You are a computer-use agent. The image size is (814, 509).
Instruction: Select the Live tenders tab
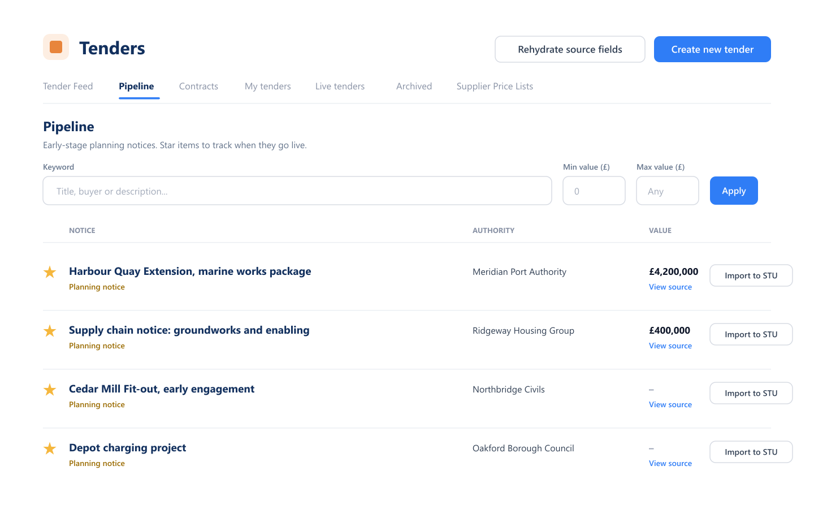coord(340,86)
